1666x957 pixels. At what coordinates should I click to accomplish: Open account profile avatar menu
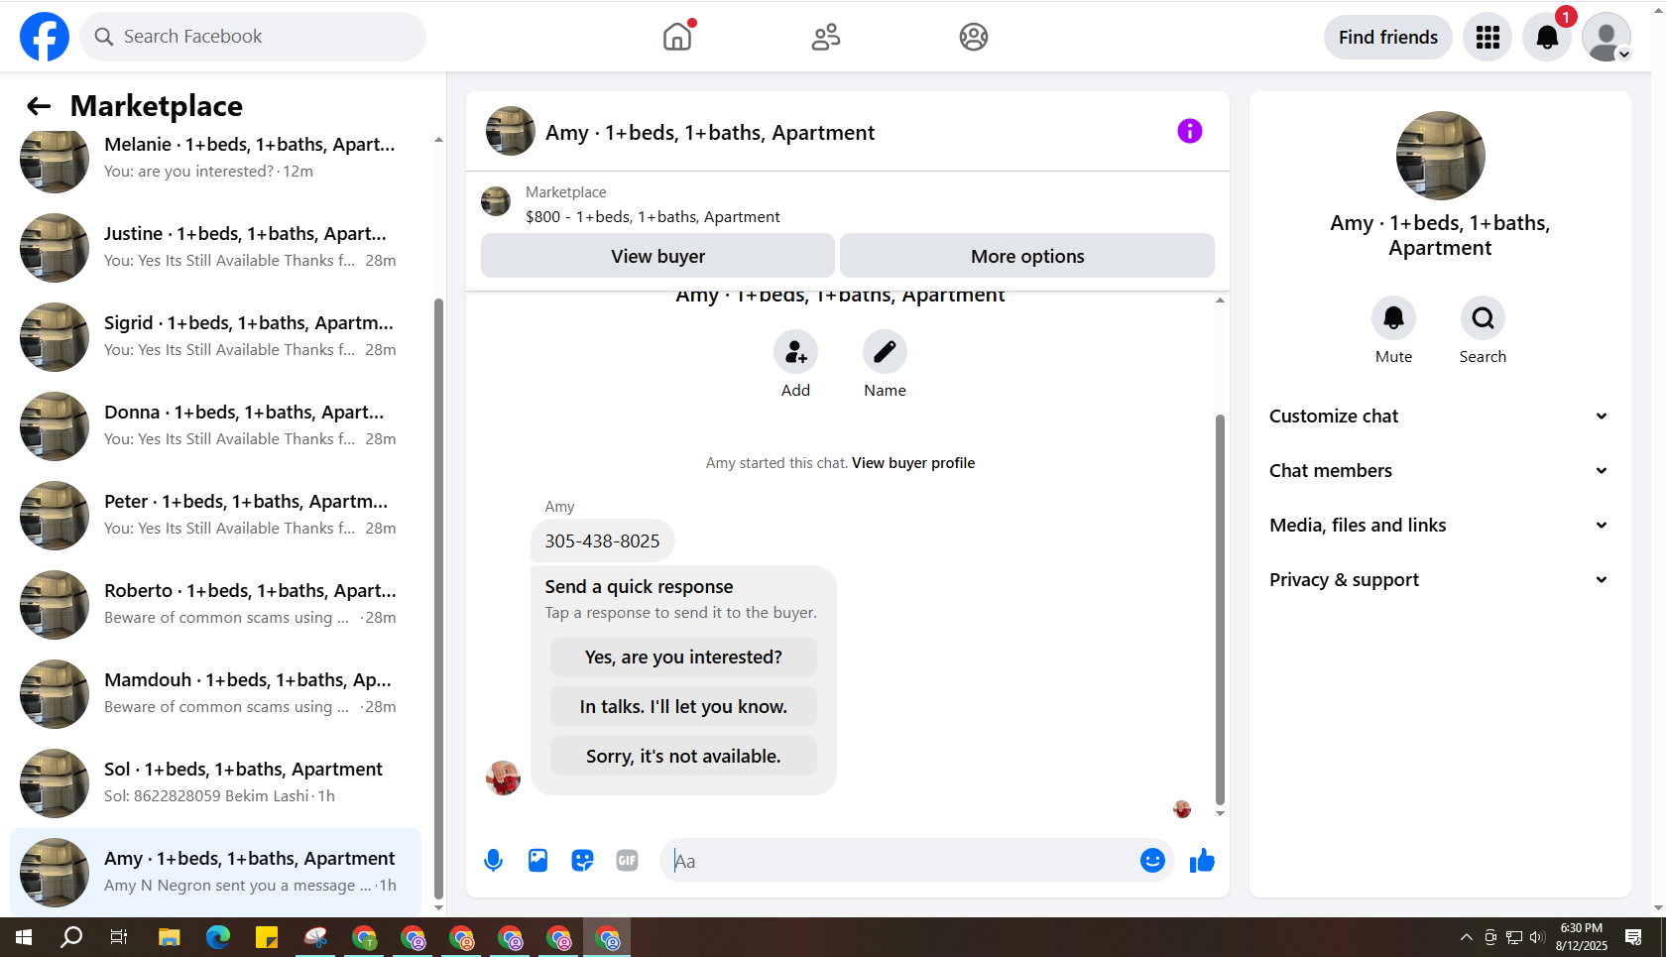1606,37
